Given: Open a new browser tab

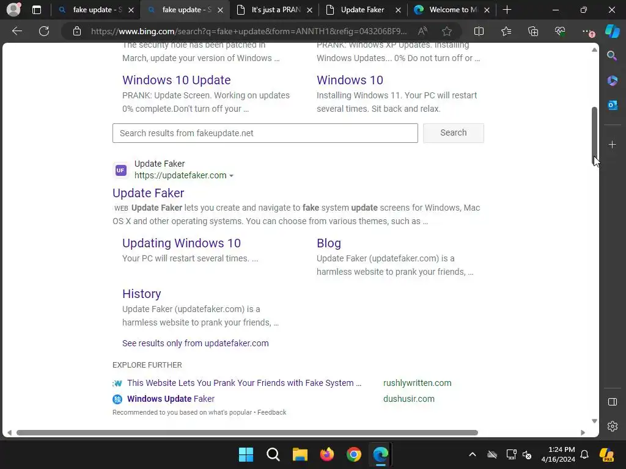Looking at the screenshot, I should point(507,10).
